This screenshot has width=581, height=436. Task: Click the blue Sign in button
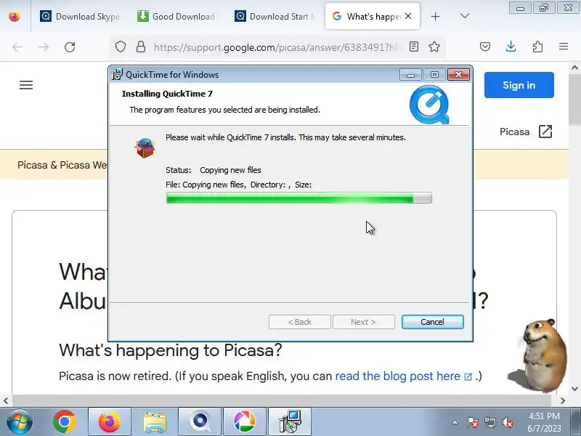click(x=519, y=85)
